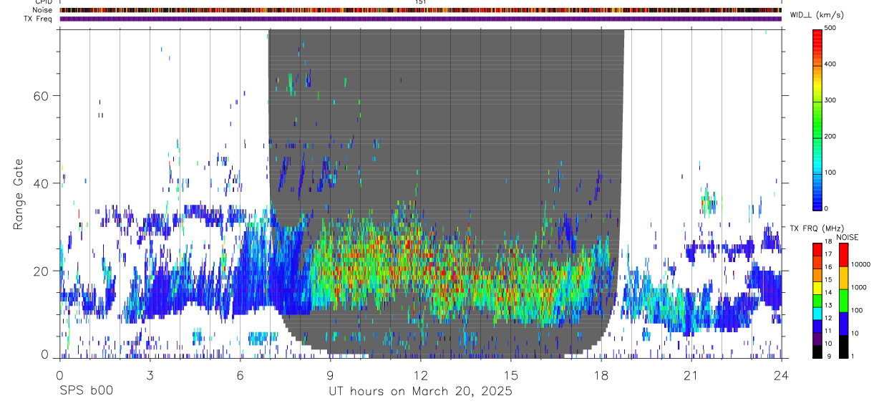Viewport: 879px width, 406px height.
Task: Select the 'Noise' strip label at top left
Action: pos(42,10)
